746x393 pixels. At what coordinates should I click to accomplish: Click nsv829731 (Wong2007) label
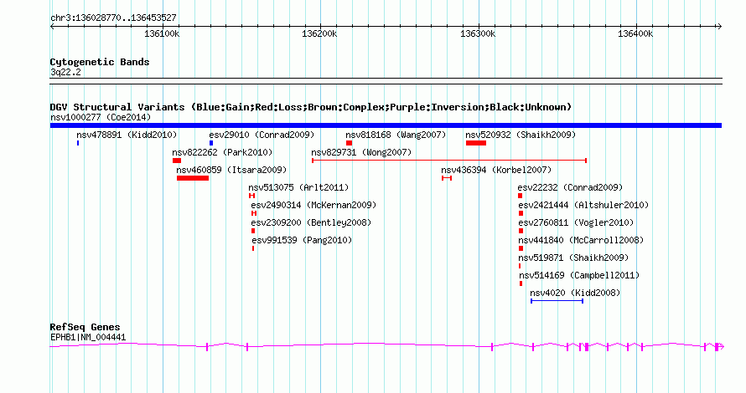(361, 152)
